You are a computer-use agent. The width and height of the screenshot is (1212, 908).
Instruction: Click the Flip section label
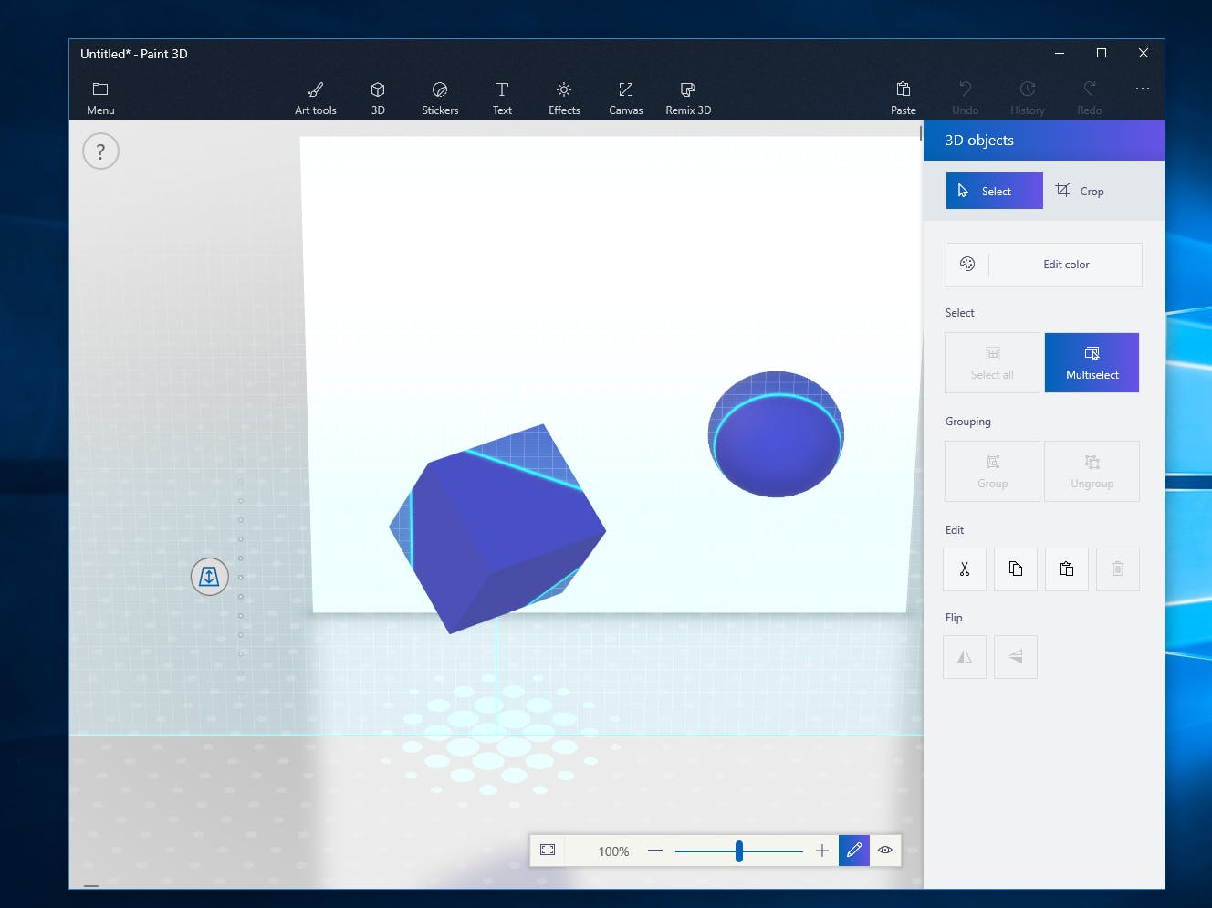pyautogui.click(x=954, y=618)
